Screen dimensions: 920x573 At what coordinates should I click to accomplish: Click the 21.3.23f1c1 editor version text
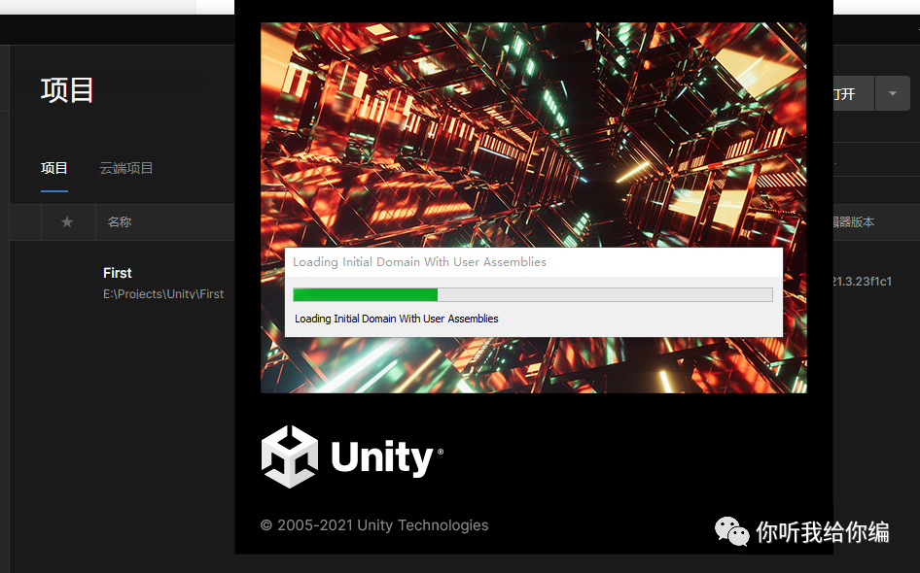862,282
